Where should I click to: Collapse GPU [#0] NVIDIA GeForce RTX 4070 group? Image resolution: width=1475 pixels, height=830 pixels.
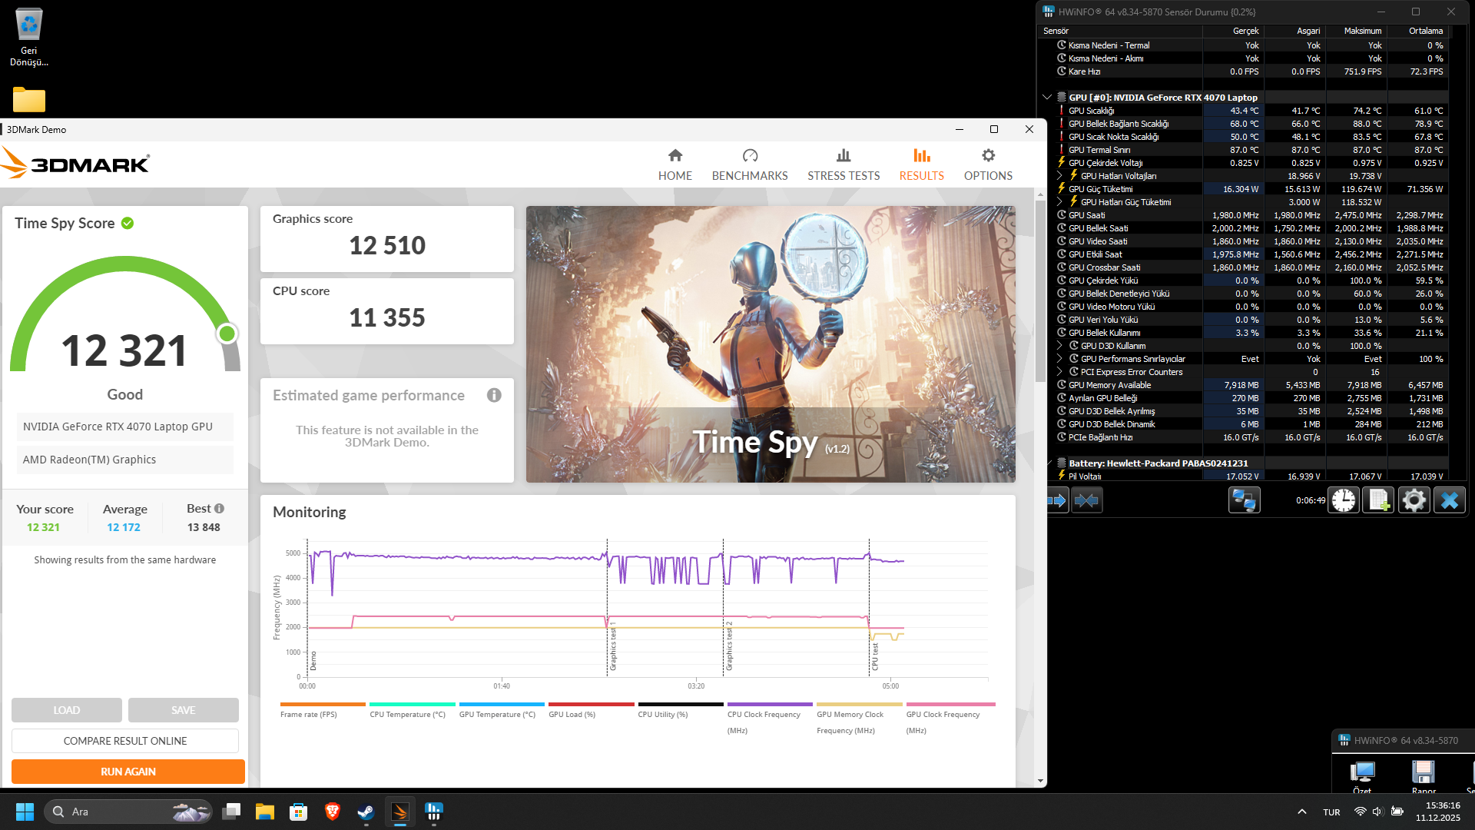tap(1047, 98)
